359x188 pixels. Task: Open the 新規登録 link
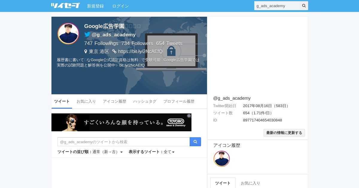(x=95, y=6)
